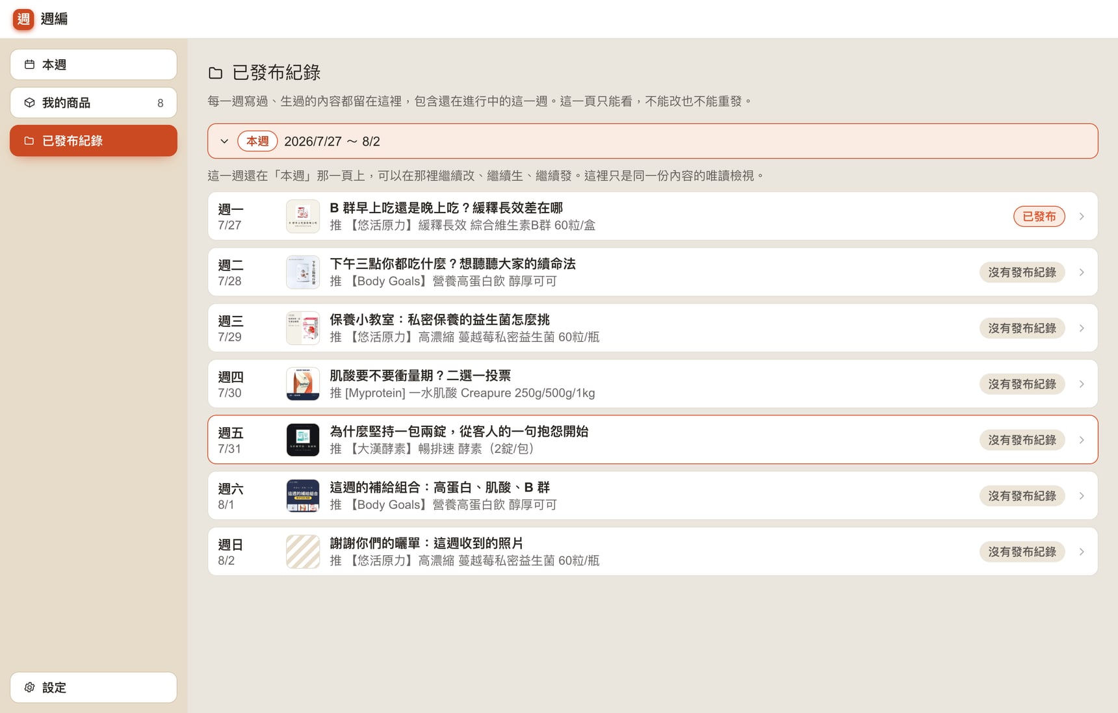Image resolution: width=1118 pixels, height=713 pixels.
Task: Click 沒有發布紀錄 badge on the 週二 row
Action: pos(1022,272)
